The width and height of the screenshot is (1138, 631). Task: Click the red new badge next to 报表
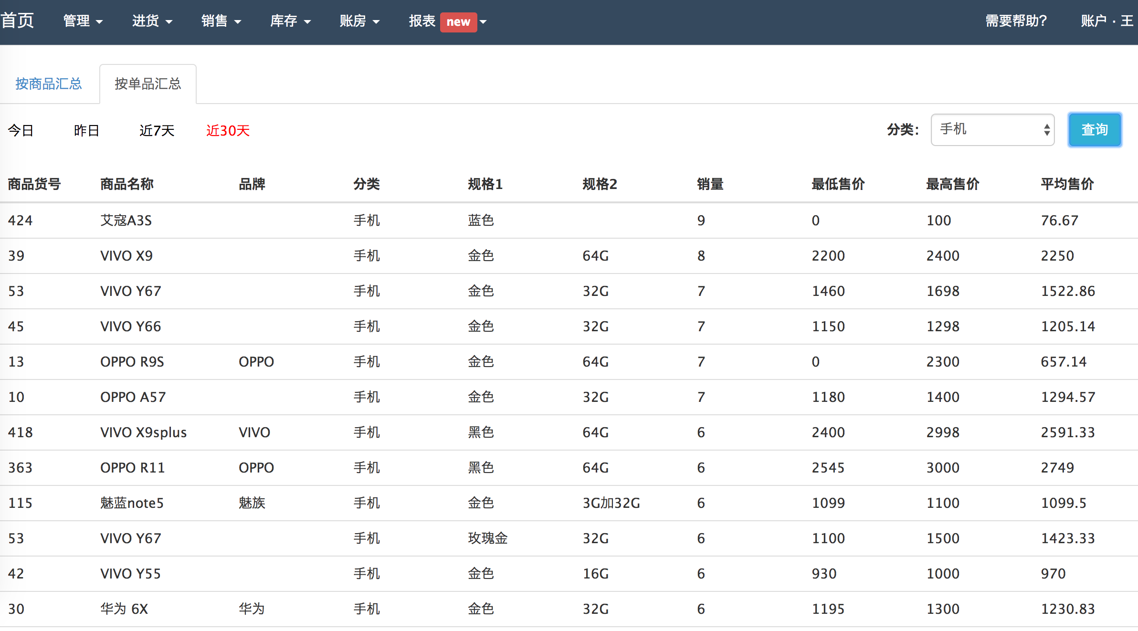tap(458, 21)
